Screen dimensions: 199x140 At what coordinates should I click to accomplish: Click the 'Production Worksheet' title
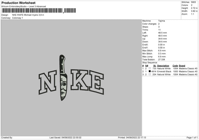18,3
